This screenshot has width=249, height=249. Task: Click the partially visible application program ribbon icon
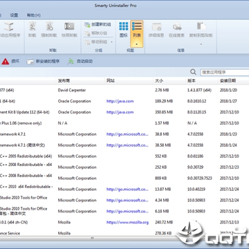(9, 26)
